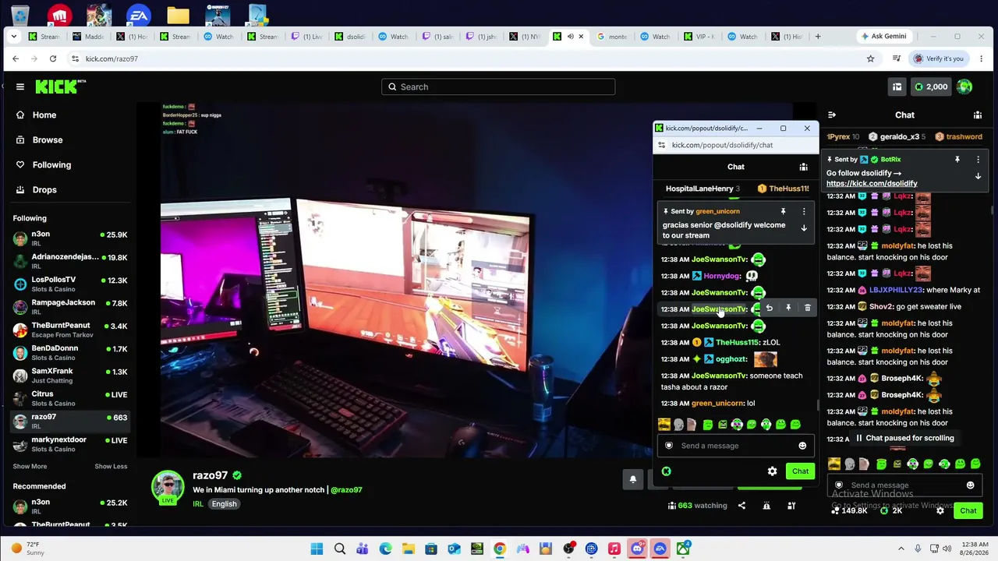Open emoji picker in main chat
This screenshot has width=998, height=561.
click(970, 485)
